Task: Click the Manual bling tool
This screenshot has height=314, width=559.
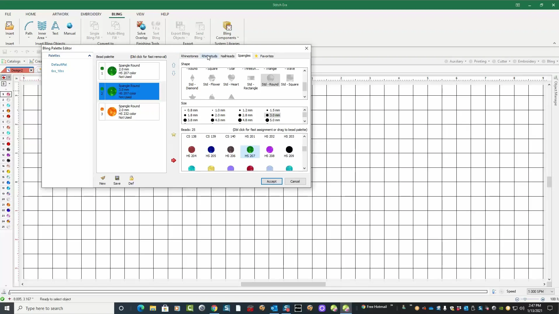Action: 69,28
